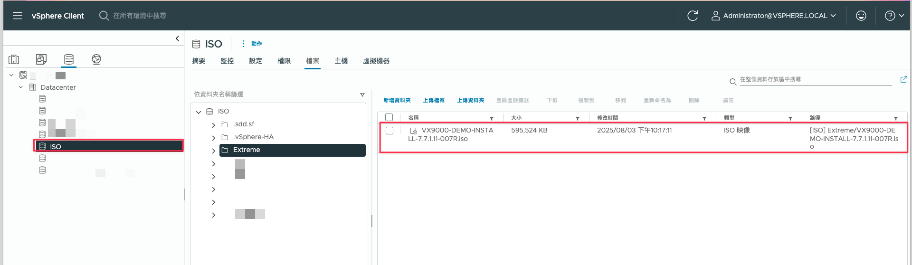
Task: Click the datastore-wide search field
Action: [816, 80]
